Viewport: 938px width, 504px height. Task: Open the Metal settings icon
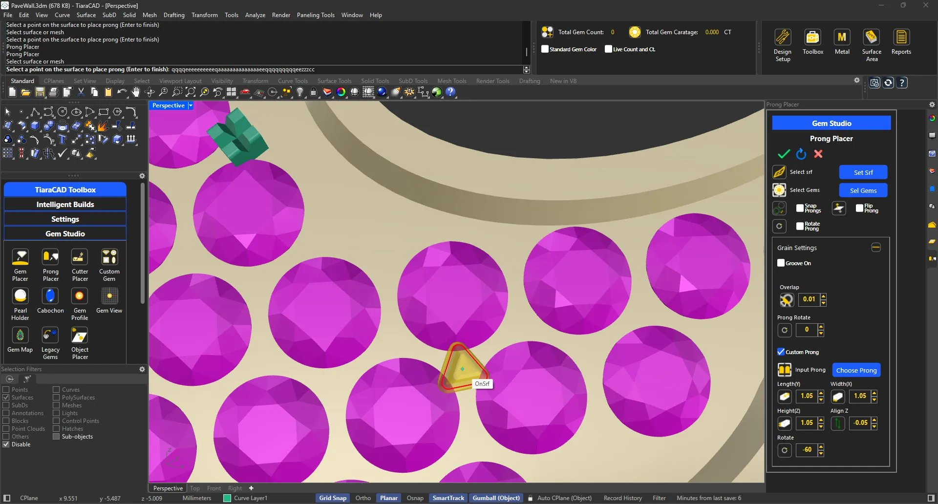[x=842, y=38]
